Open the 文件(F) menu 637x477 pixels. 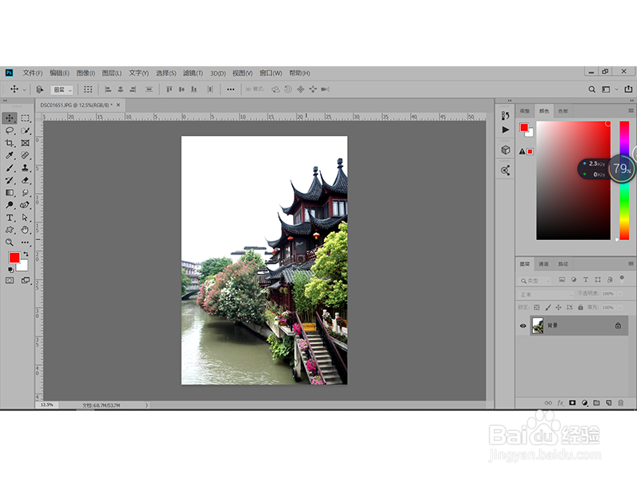click(x=33, y=73)
